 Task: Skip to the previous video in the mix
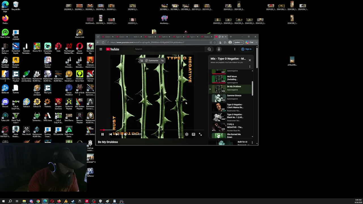110,134
